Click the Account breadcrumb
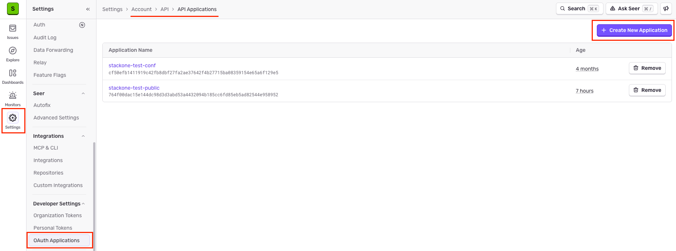 [x=141, y=9]
